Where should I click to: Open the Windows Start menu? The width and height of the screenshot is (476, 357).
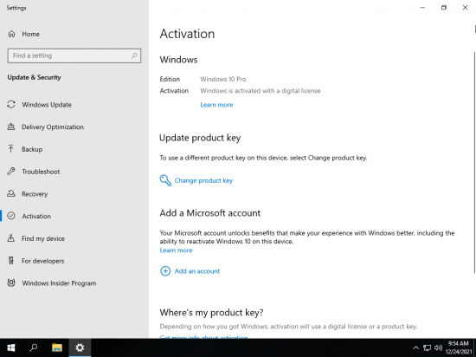(11, 347)
